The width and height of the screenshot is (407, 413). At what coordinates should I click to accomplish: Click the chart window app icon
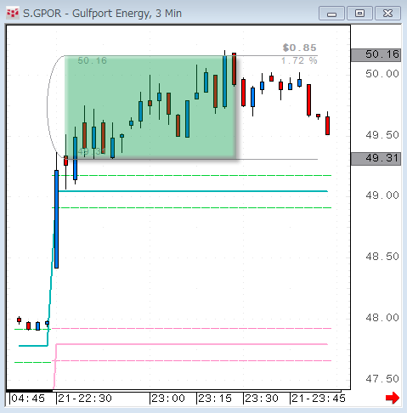pos(13,14)
